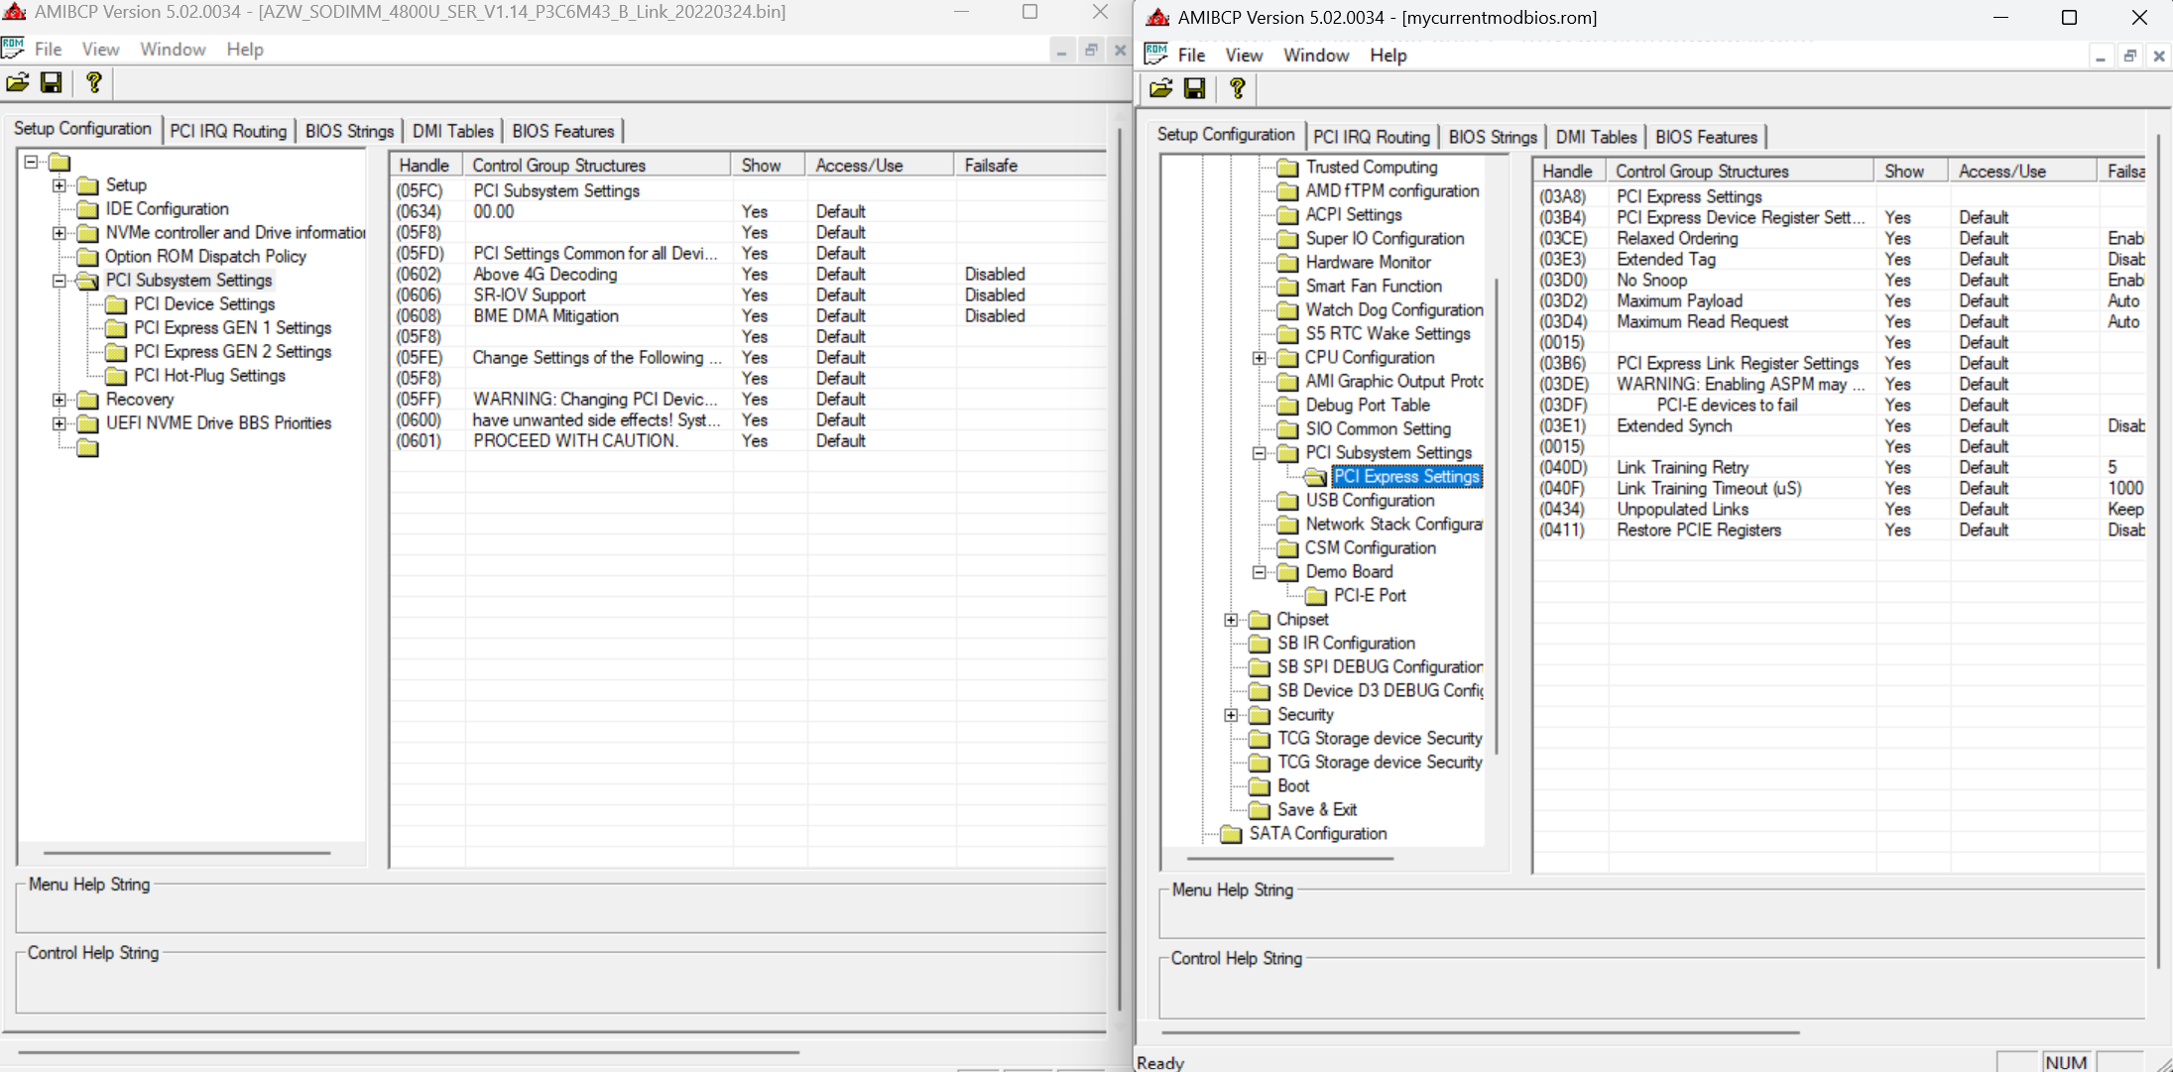The image size is (2173, 1072).
Task: Click the folder icon of PCI Hot-Plug Settings
Action: (x=116, y=376)
